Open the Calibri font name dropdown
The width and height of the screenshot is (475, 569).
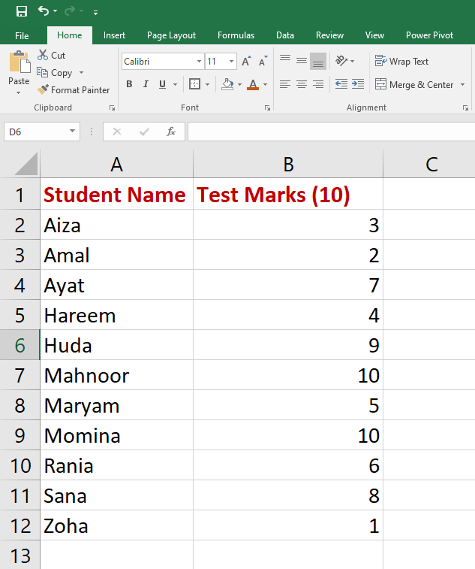pos(199,62)
